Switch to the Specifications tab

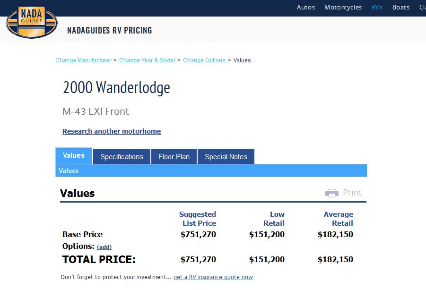(x=122, y=157)
